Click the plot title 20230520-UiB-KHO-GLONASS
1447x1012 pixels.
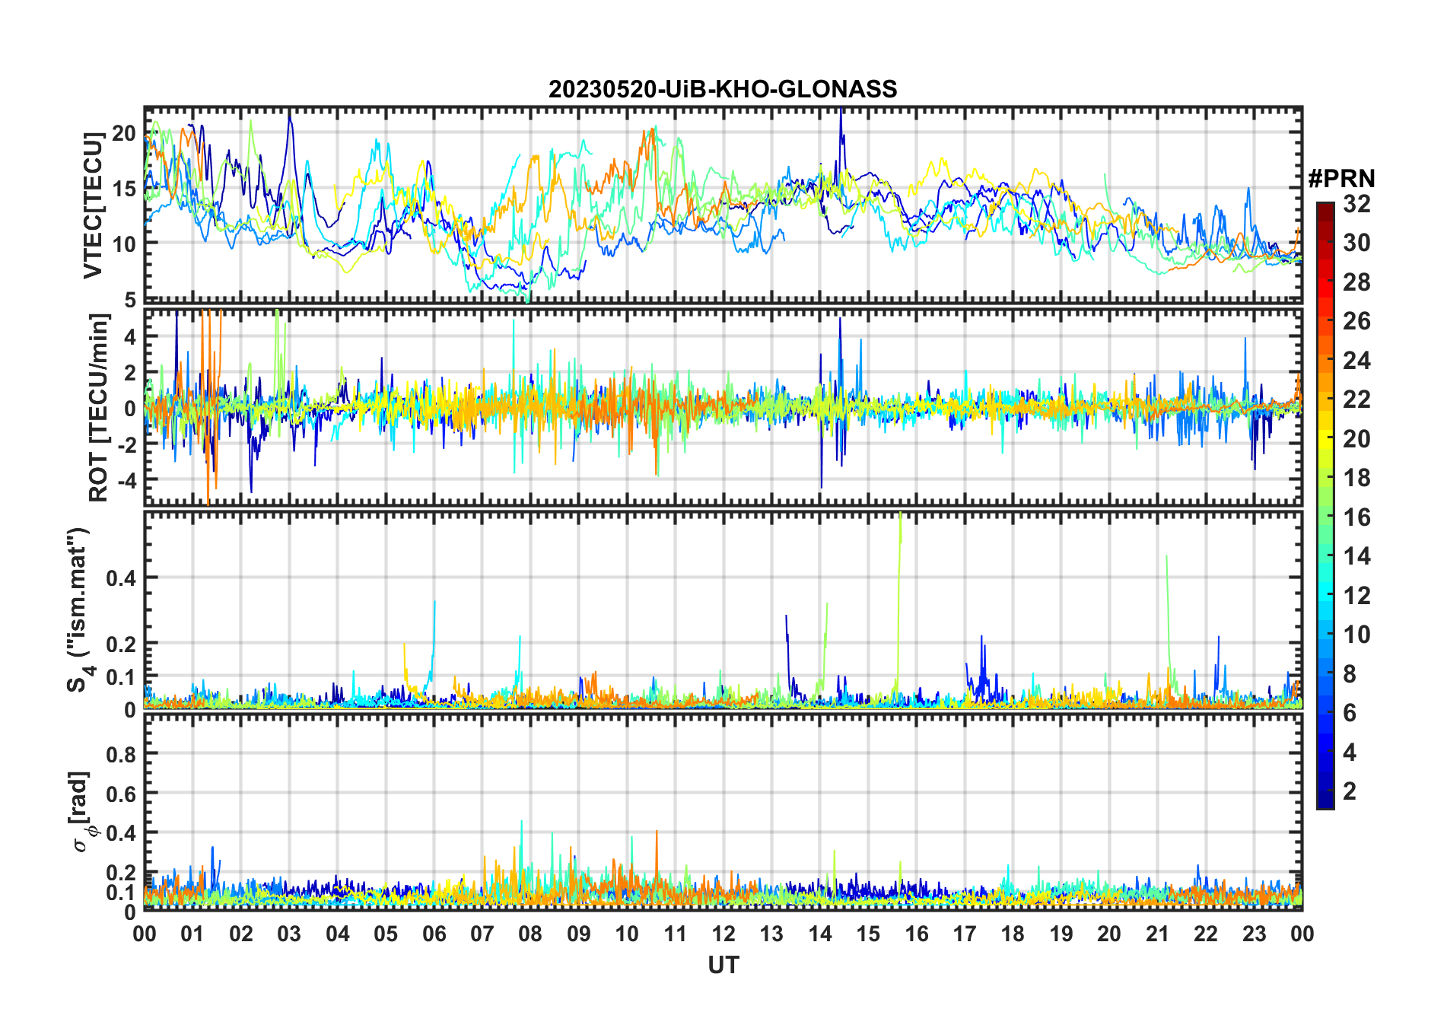pos(723,90)
